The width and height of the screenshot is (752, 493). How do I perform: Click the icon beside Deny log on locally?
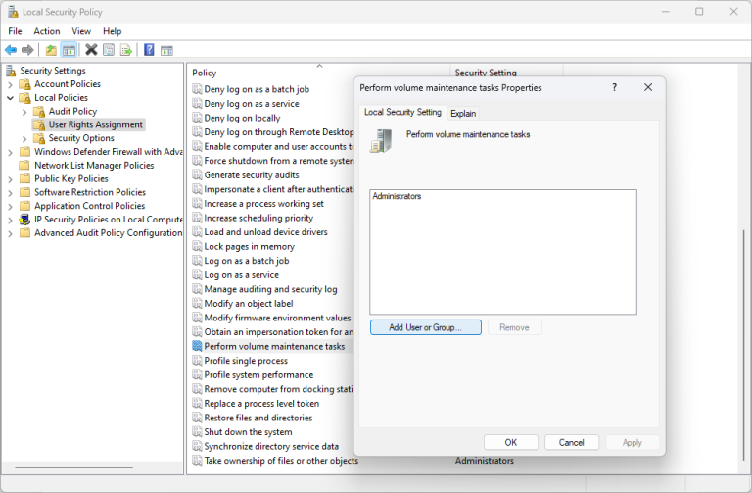point(197,118)
